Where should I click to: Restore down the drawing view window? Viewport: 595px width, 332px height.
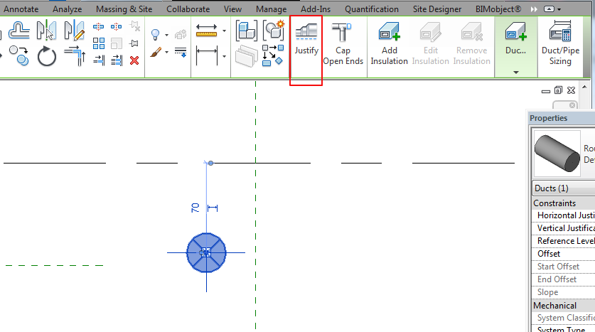[558, 90]
